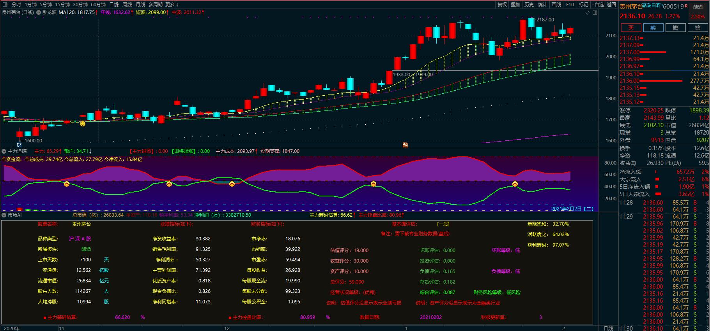
Task: Click the 日线 label at bottom right
Action: (608, 328)
